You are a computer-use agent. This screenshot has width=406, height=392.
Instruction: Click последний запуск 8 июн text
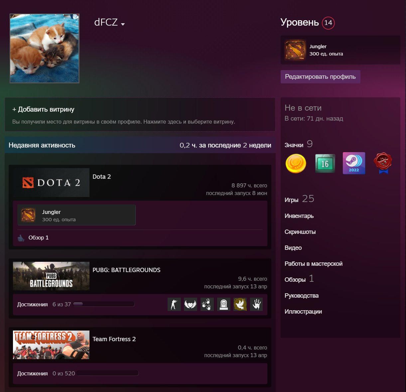(236, 193)
